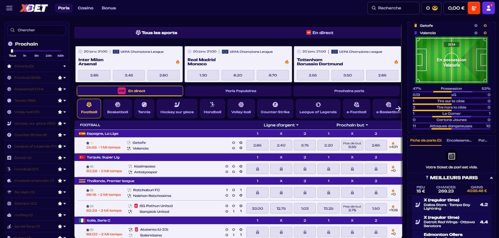The image size is (499, 238).
Task: Set Prochain time slider to 24h
Action: point(49,56)
